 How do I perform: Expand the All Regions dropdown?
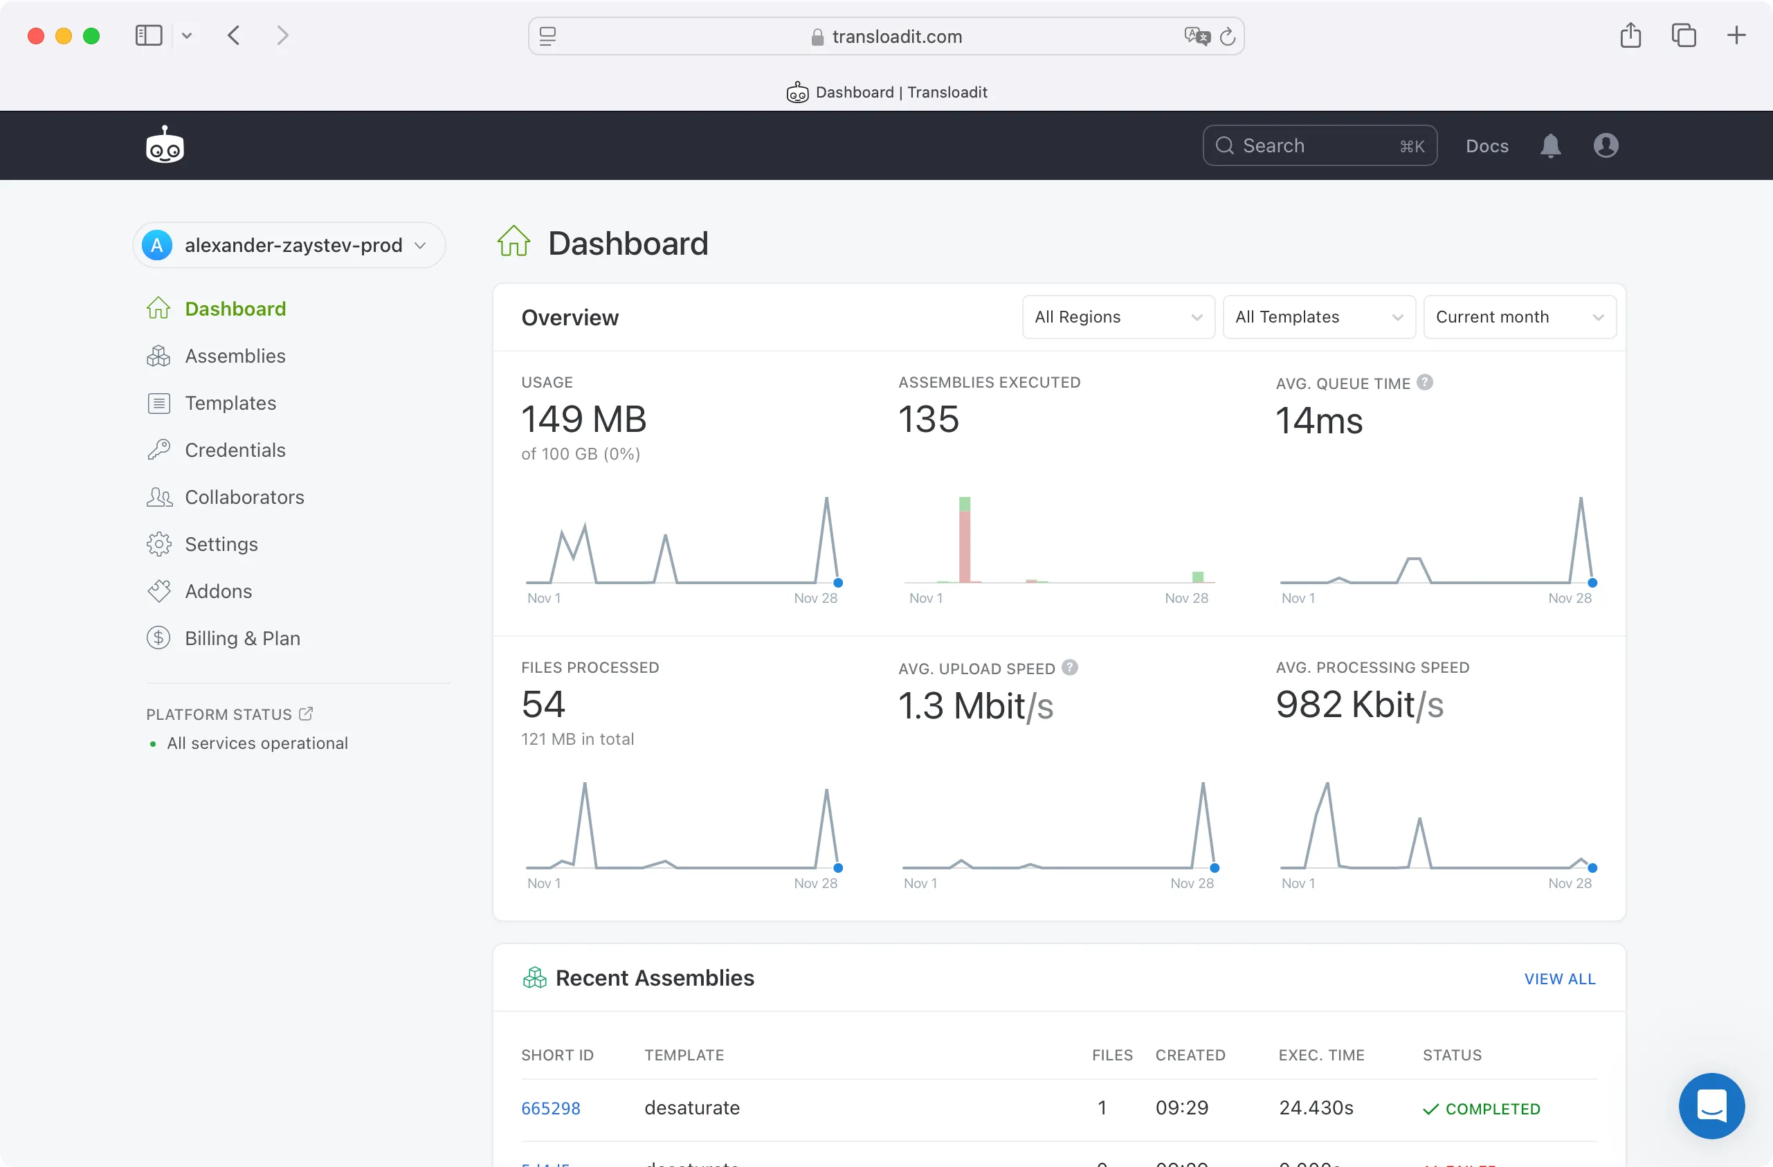[1118, 317]
